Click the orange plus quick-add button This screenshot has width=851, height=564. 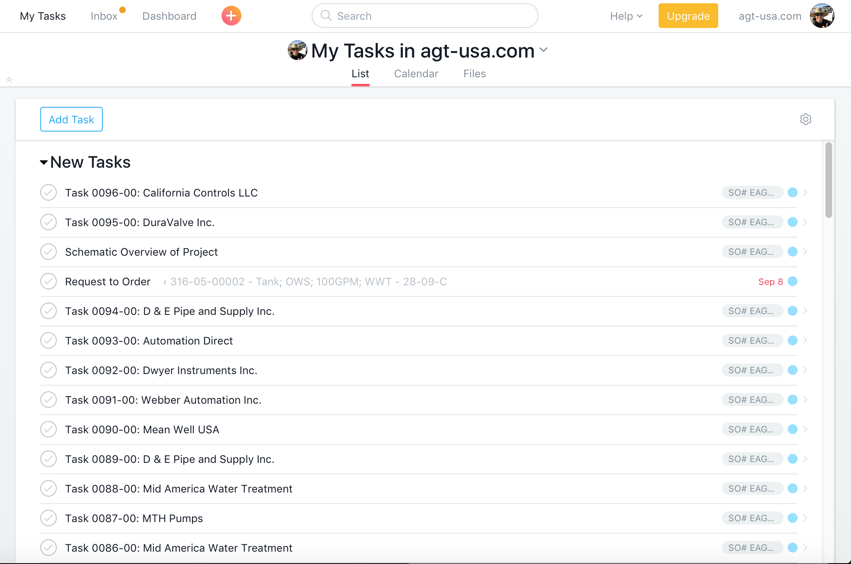[x=231, y=16]
